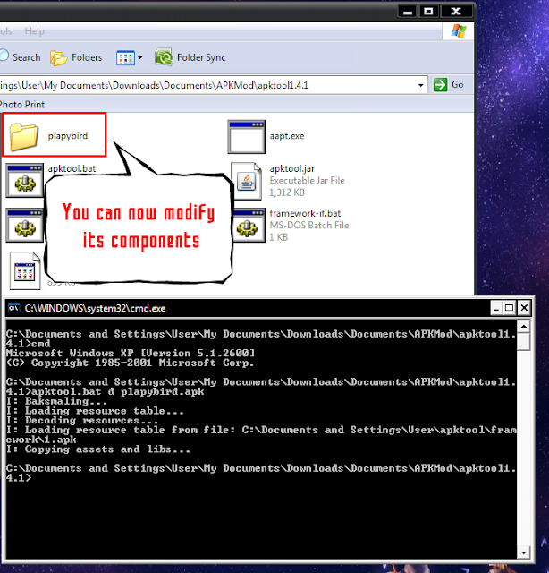Image resolution: width=549 pixels, height=573 pixels.
Task: Click the cmd.exe window title text
Action: (x=95, y=308)
